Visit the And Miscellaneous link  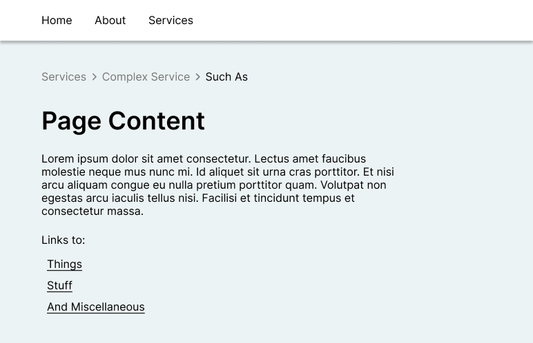[x=96, y=307]
